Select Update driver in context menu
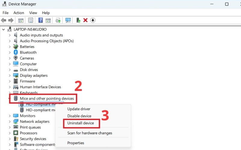 click(x=79, y=109)
